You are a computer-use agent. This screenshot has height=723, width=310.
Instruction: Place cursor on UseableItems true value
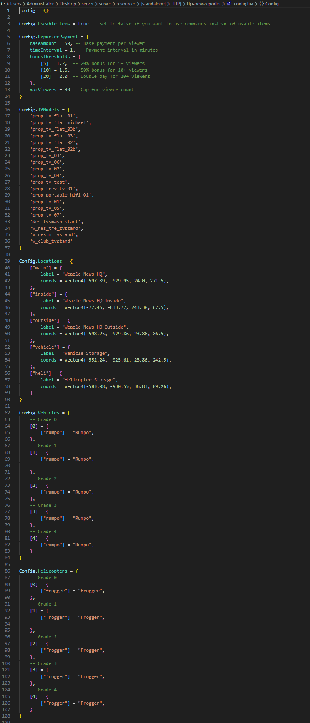[x=83, y=24]
